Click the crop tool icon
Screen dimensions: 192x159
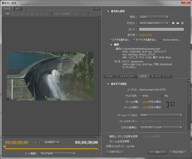pyautogui.click(x=7, y=14)
